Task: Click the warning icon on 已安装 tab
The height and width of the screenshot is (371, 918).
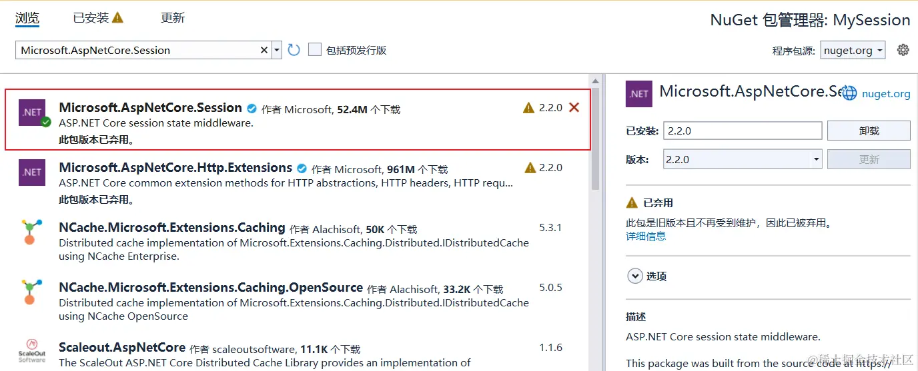Action: click(x=118, y=18)
